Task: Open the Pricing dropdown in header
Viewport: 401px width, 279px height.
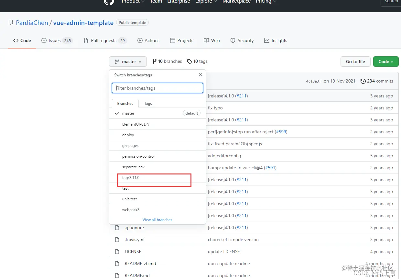Action: (x=266, y=1)
